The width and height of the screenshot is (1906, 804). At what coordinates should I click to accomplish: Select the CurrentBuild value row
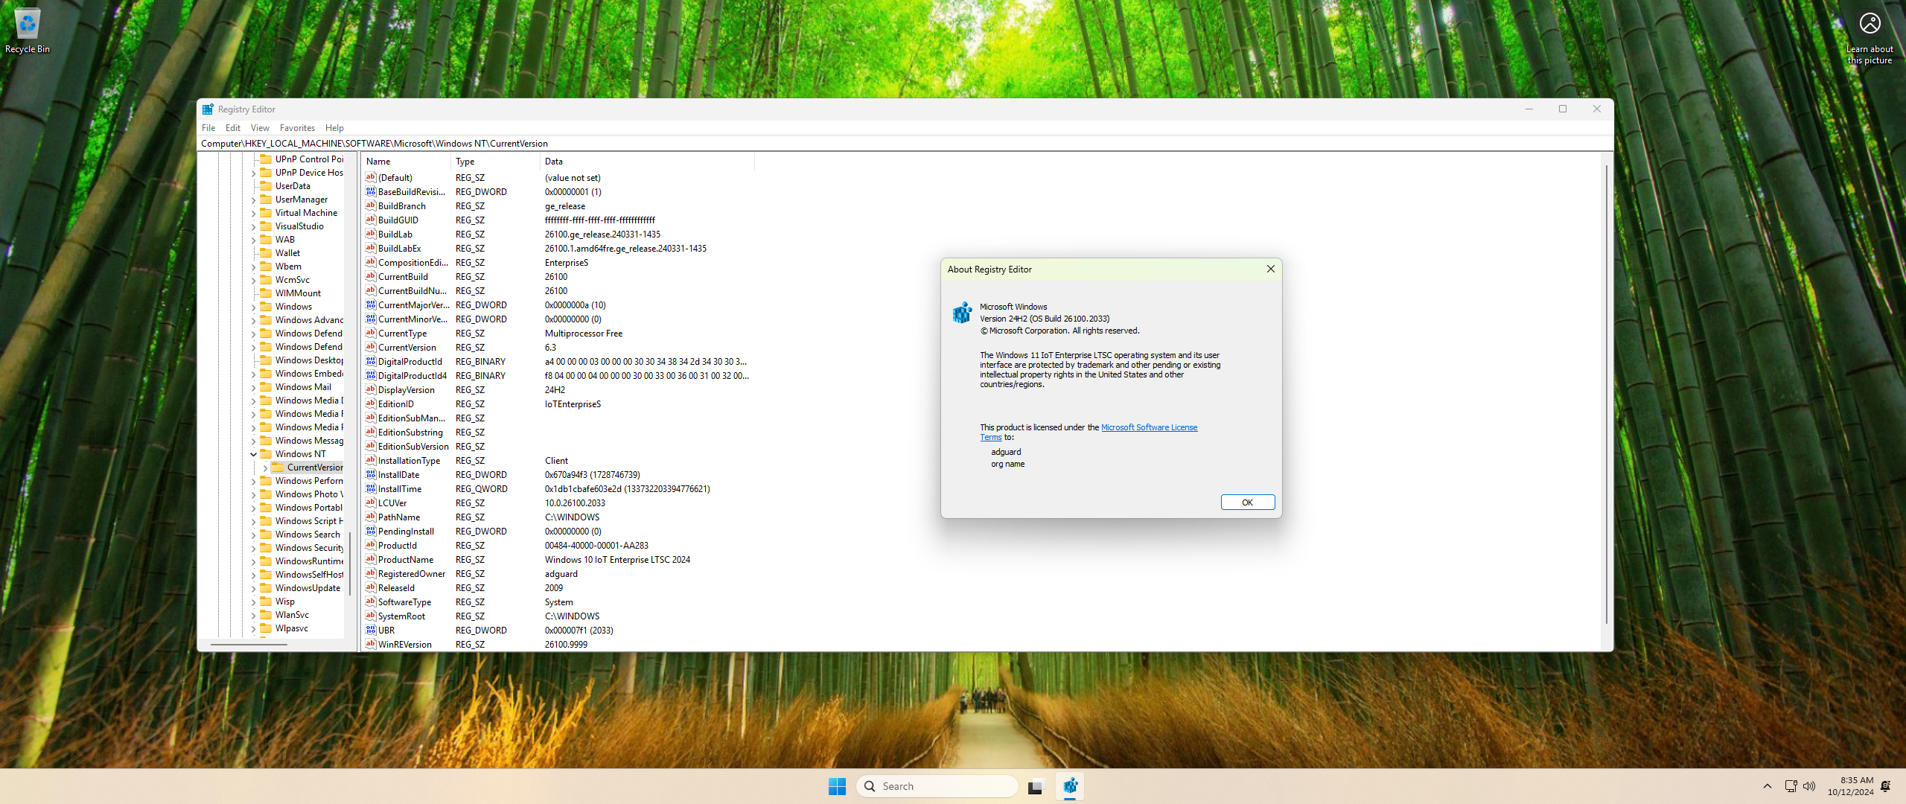pyautogui.click(x=558, y=276)
